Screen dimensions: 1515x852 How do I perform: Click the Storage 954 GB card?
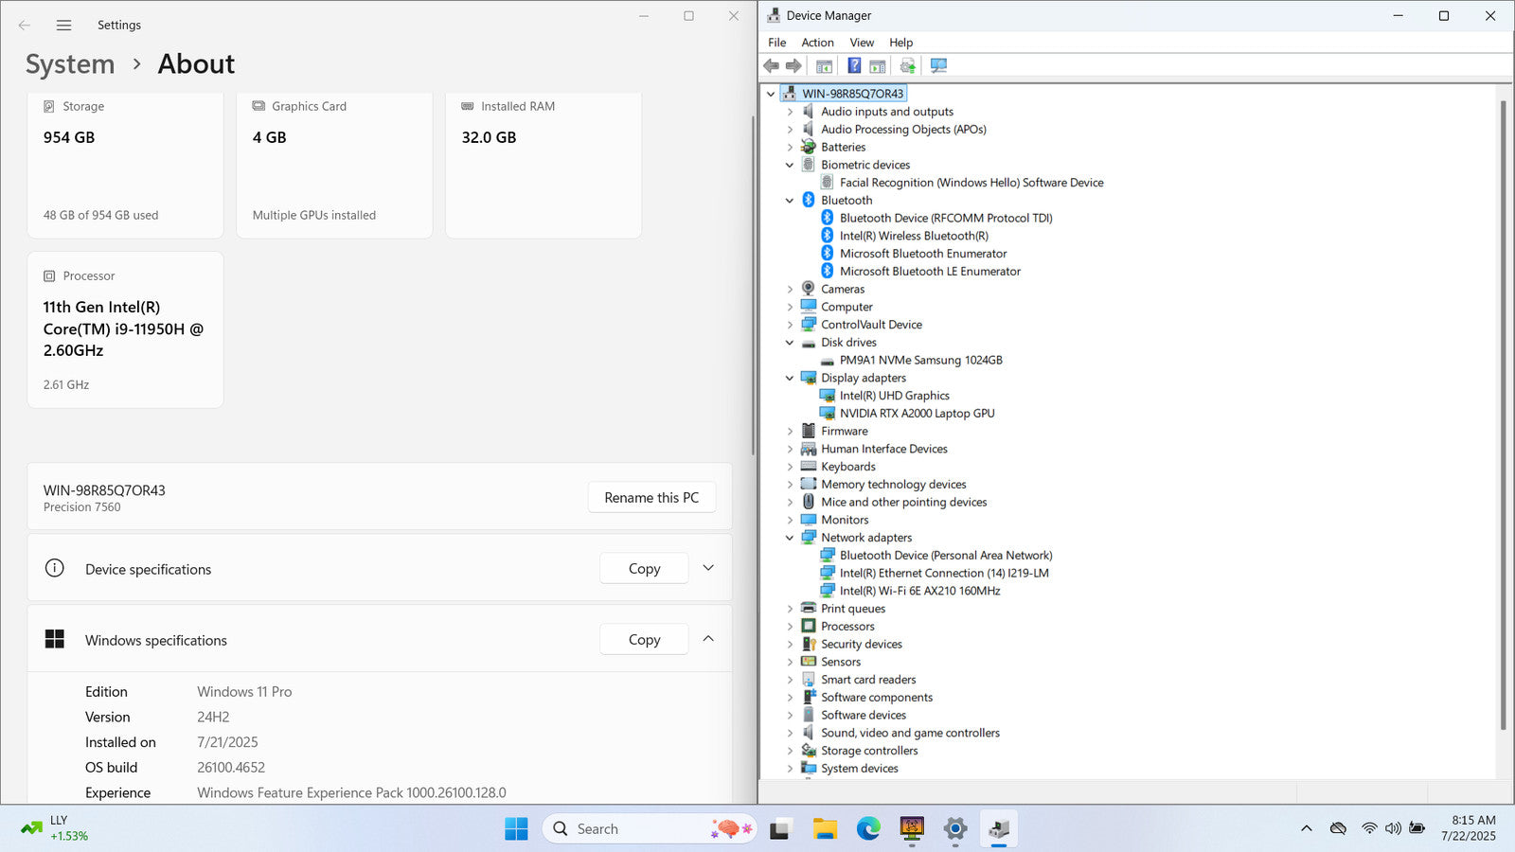(x=125, y=165)
